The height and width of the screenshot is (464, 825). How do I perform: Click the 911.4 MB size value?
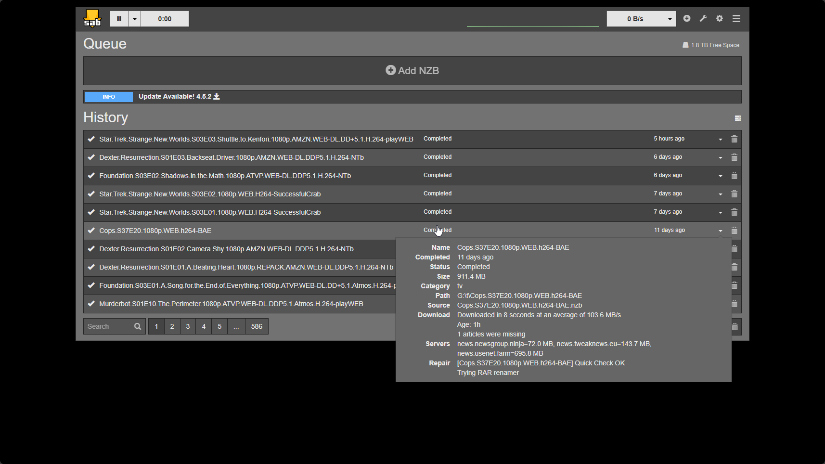[x=471, y=276]
